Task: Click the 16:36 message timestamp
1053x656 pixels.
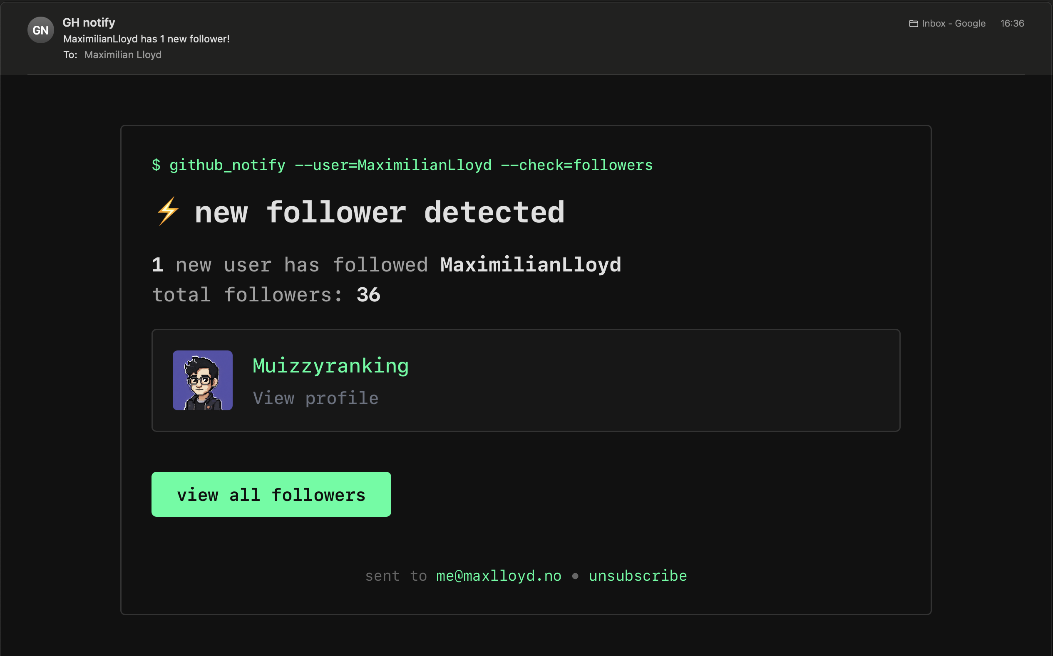Action: pos(1012,23)
